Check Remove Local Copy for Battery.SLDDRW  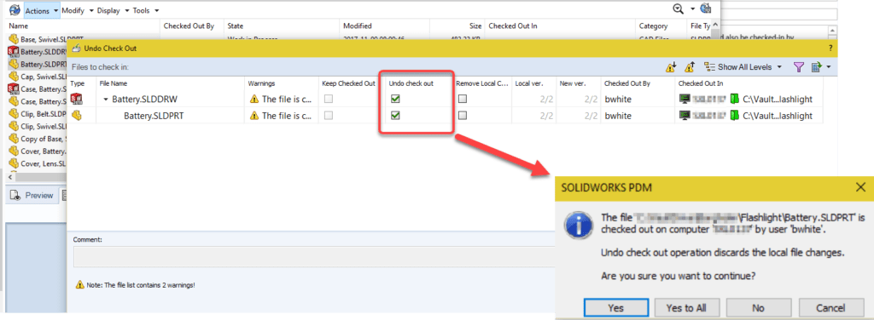[463, 99]
